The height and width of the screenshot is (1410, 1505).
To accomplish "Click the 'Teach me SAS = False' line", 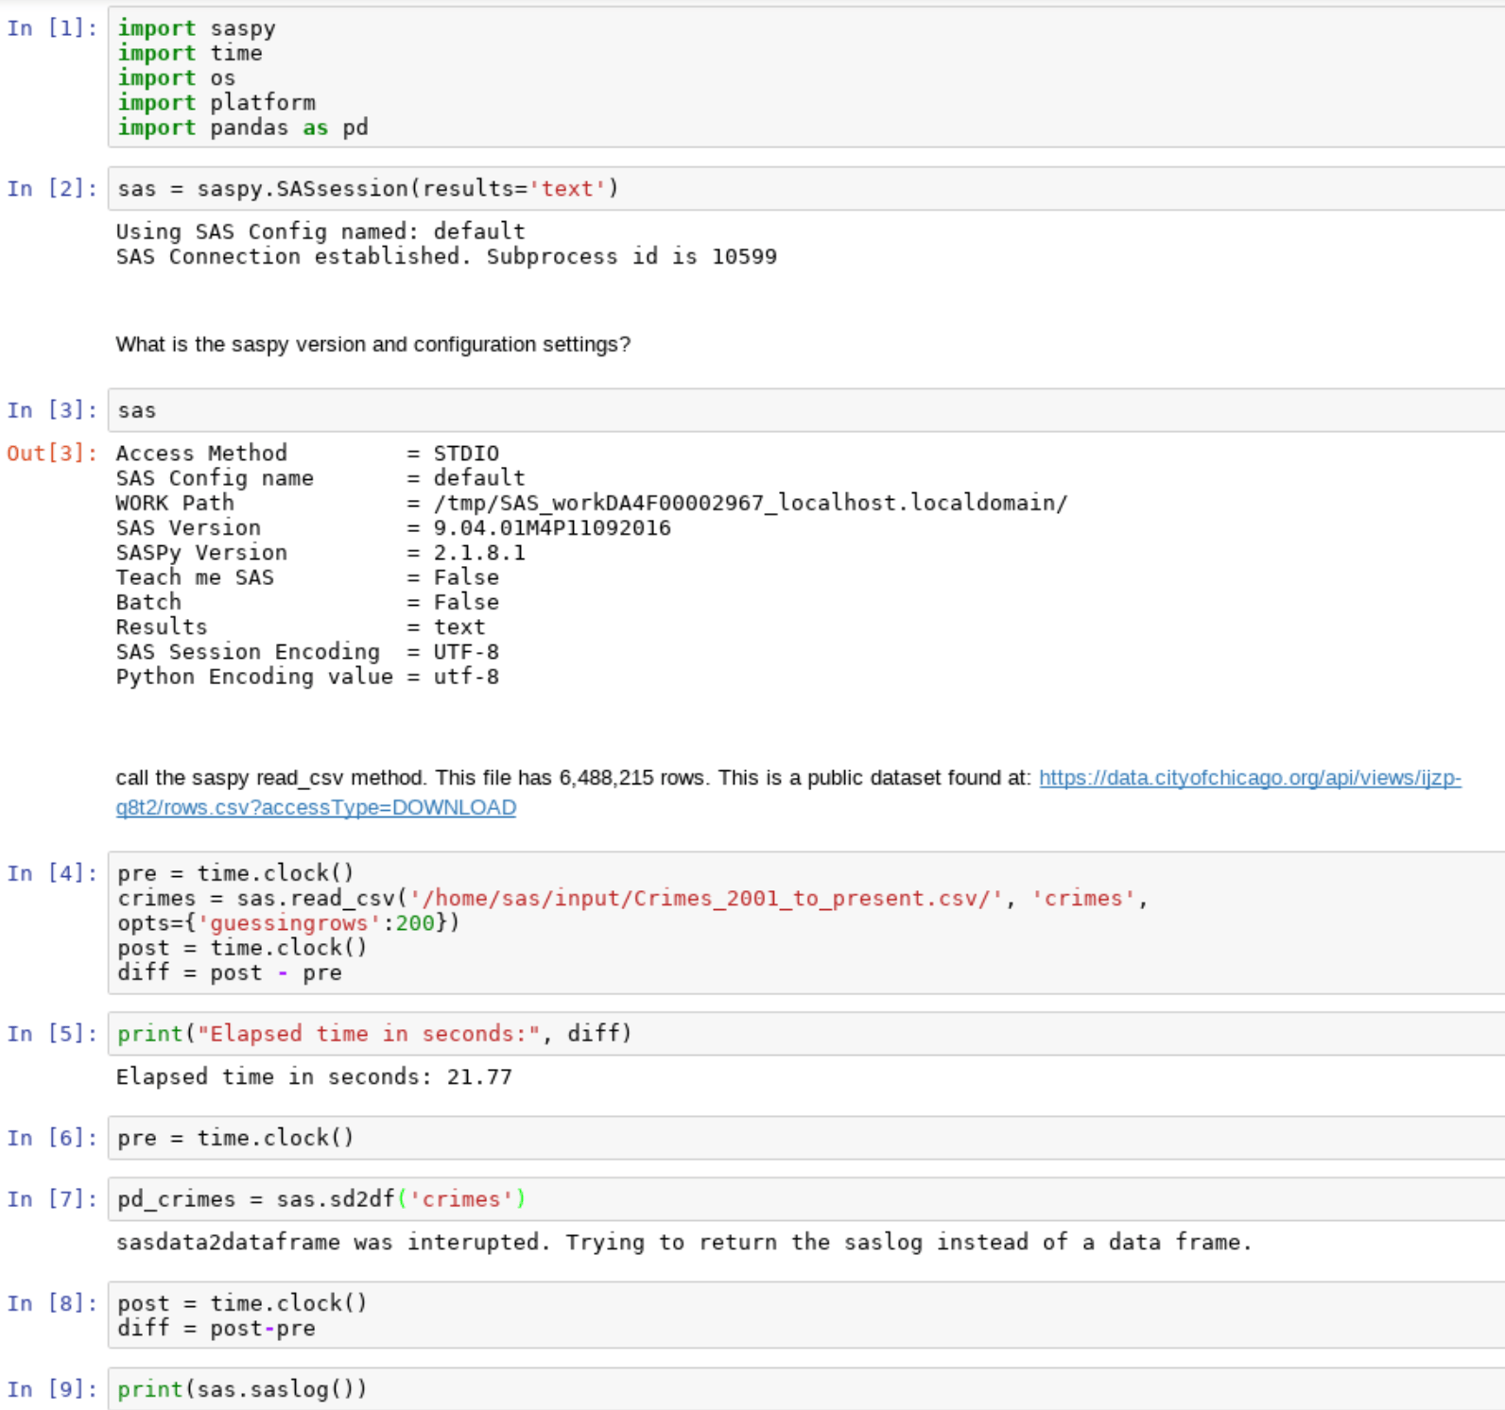I will point(307,577).
